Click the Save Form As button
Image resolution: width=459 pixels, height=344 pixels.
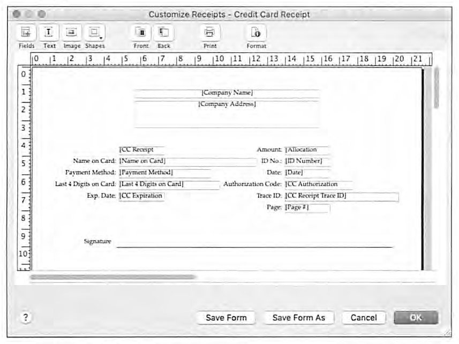point(299,318)
